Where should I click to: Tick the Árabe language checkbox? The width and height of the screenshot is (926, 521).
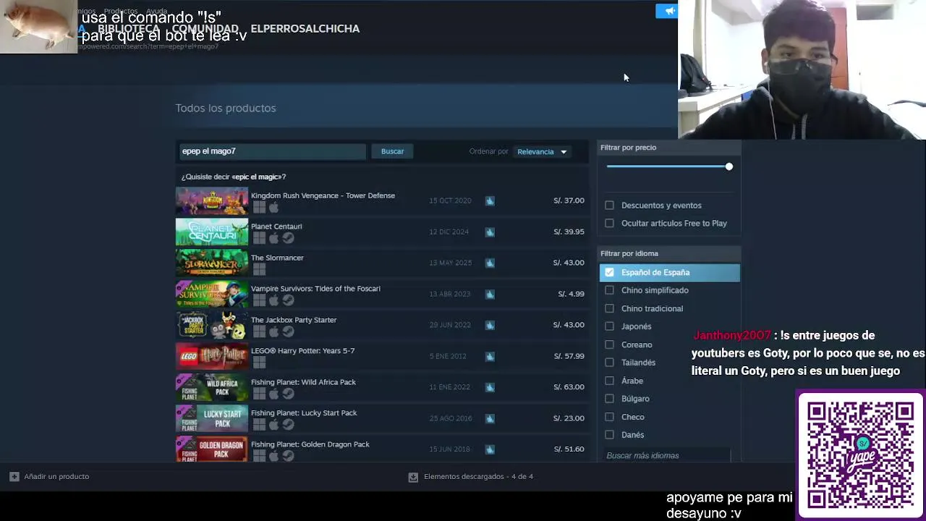609,381
